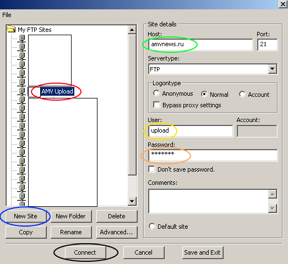
Task: Open Advanced settings button
Action: (116, 232)
